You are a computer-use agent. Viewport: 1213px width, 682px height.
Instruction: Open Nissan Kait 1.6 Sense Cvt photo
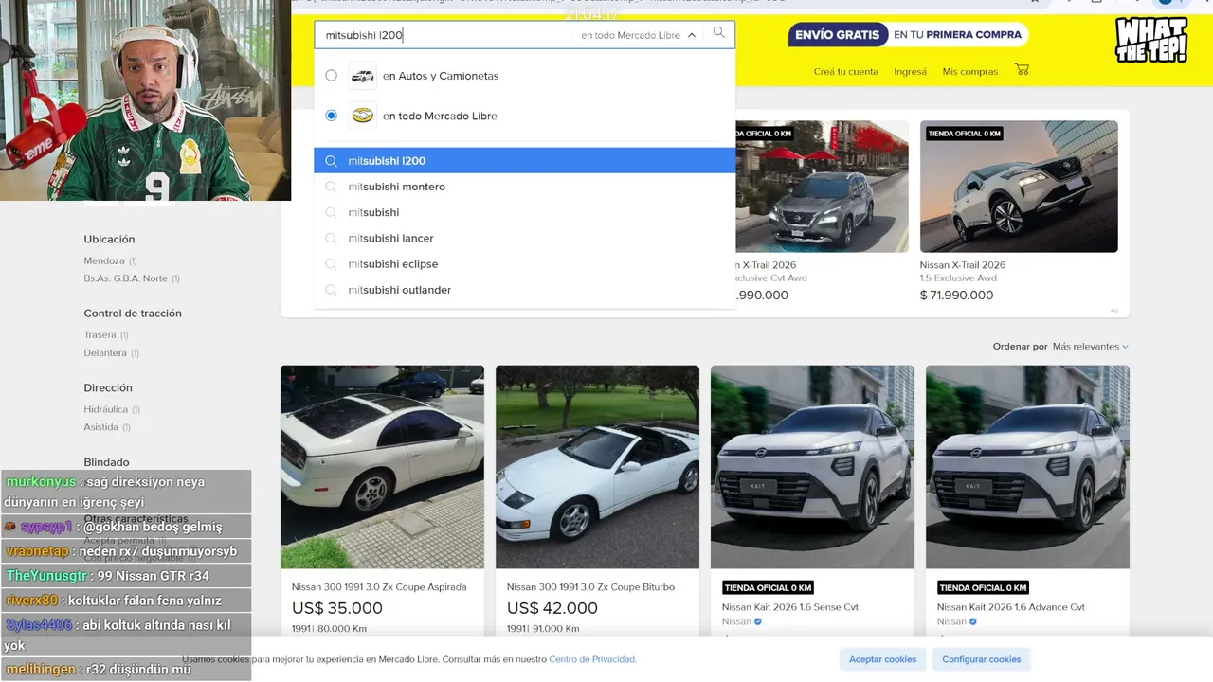[812, 467]
